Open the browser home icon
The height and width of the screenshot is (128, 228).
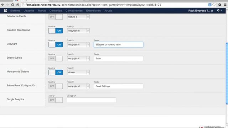[x=17, y=5]
